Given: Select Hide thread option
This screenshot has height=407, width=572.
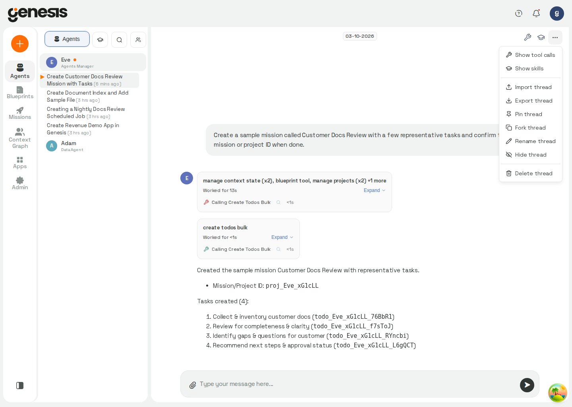Looking at the screenshot, I should (530, 155).
